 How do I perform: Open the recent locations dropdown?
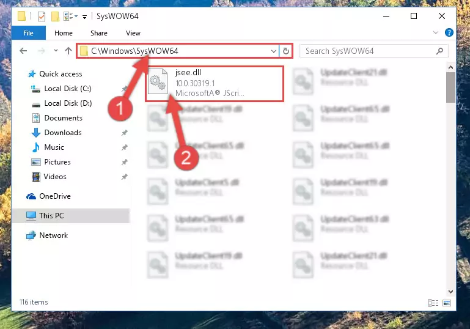click(x=56, y=51)
